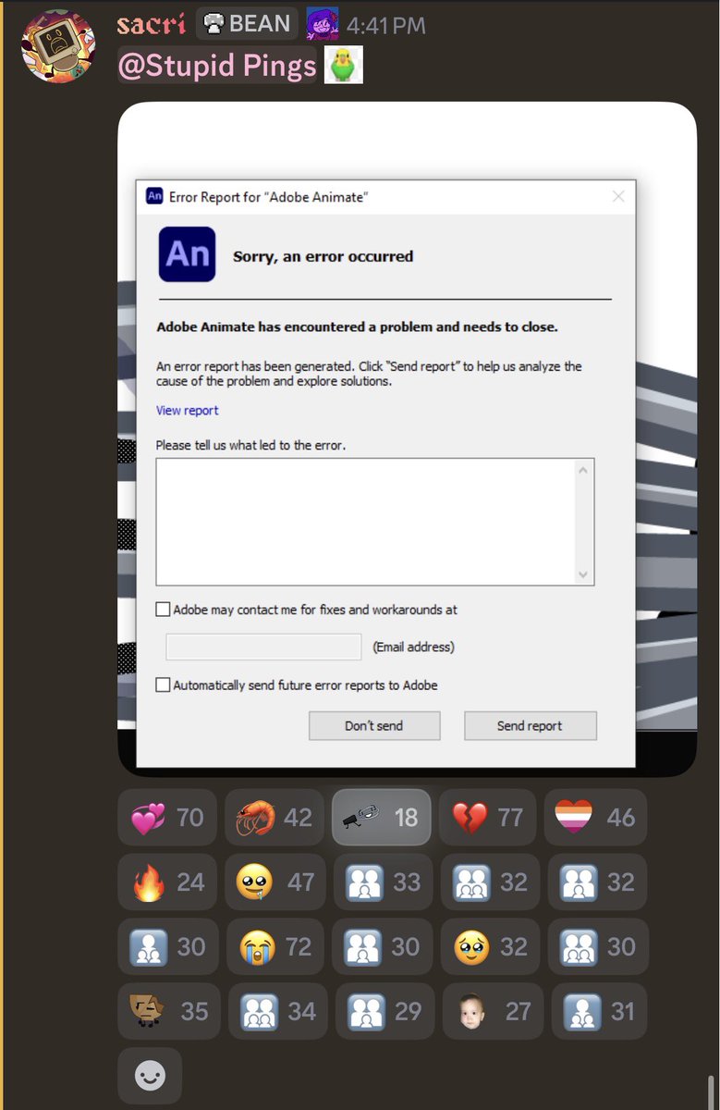Toggle the sparkling hearts reaction with 70
Image resolution: width=720 pixels, height=1110 pixels.
click(x=167, y=818)
